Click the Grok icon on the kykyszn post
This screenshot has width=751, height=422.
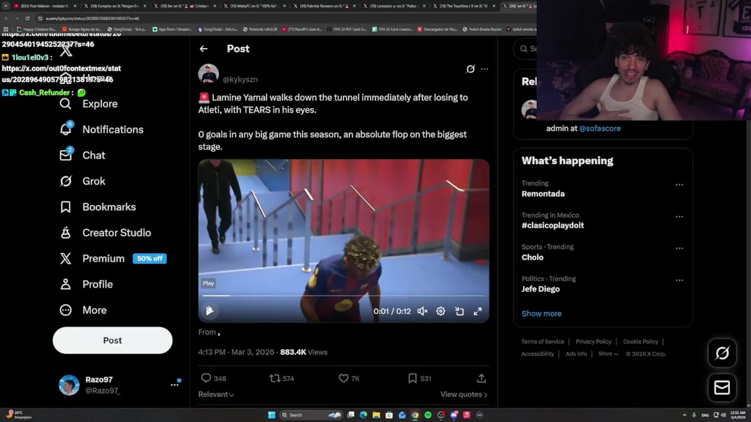coord(471,69)
